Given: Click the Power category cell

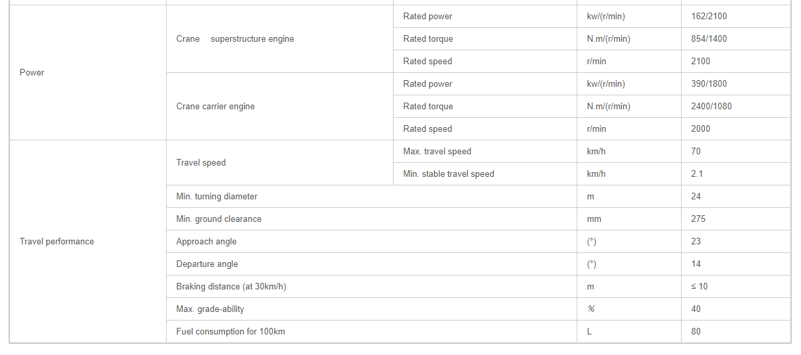Looking at the screenshot, I should pos(88,73).
